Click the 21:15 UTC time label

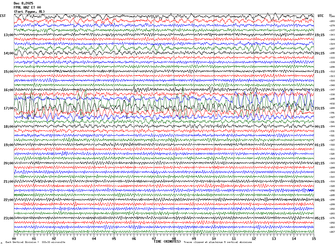point(320,72)
